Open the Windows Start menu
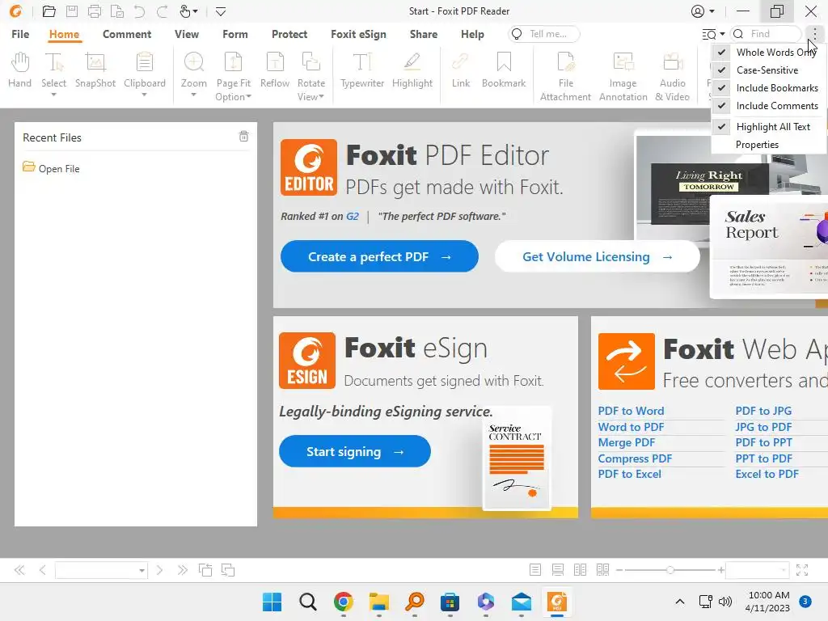This screenshot has width=828, height=621. point(272,602)
